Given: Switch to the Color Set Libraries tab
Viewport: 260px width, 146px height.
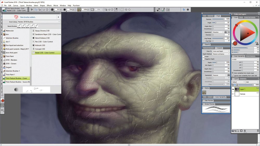Looking at the screenshot, I should pos(250,17).
